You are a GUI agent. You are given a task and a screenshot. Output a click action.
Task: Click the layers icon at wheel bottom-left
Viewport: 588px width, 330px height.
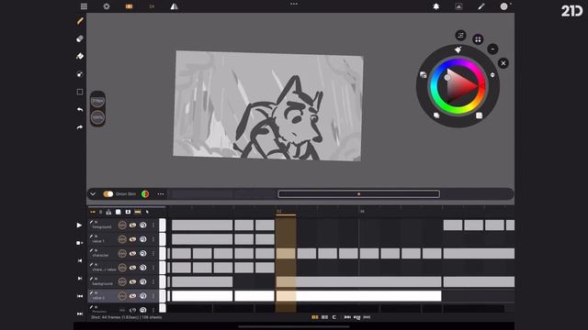click(436, 115)
